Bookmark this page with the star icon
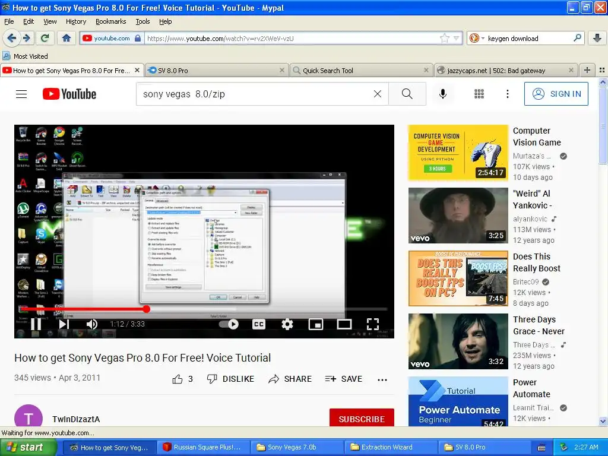This screenshot has width=608, height=456. point(444,38)
